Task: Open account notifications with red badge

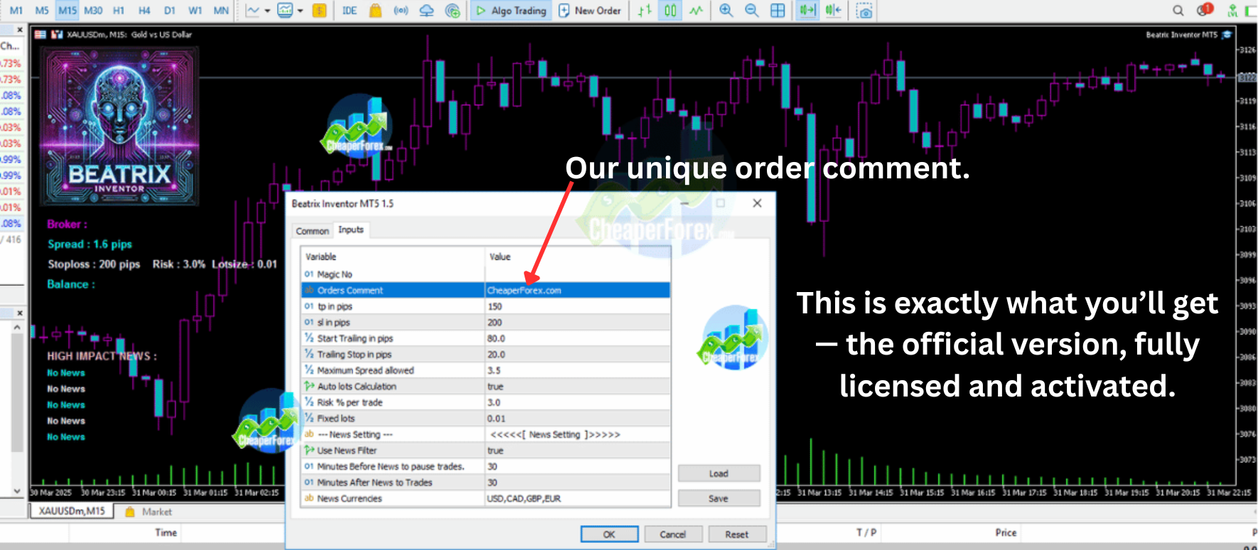Action: pos(1205,10)
